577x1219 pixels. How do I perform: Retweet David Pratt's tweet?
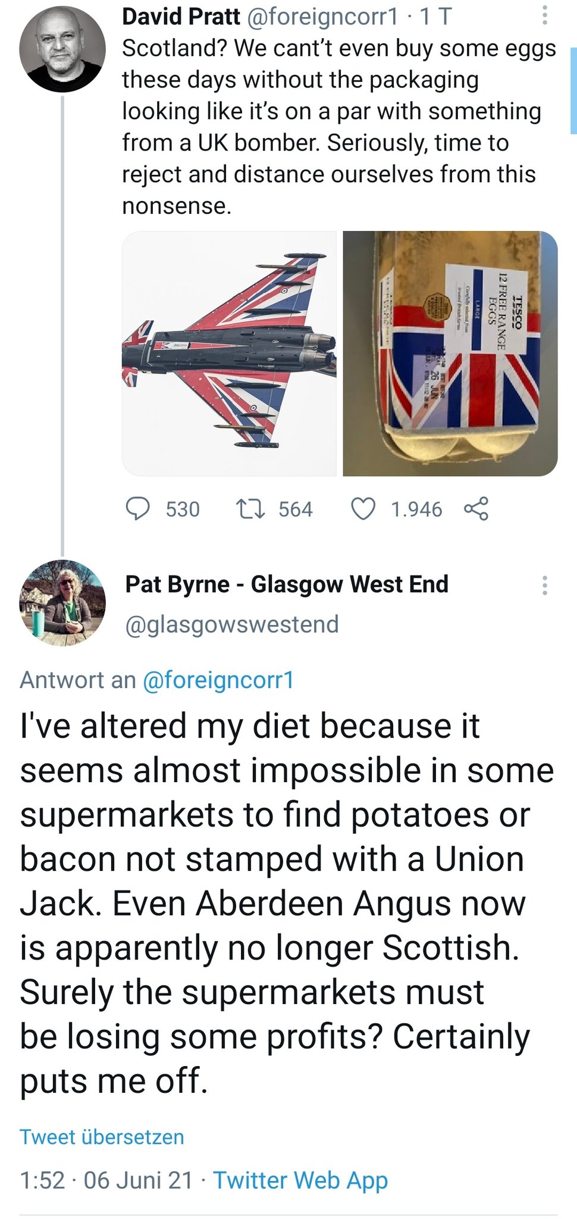coord(250,509)
